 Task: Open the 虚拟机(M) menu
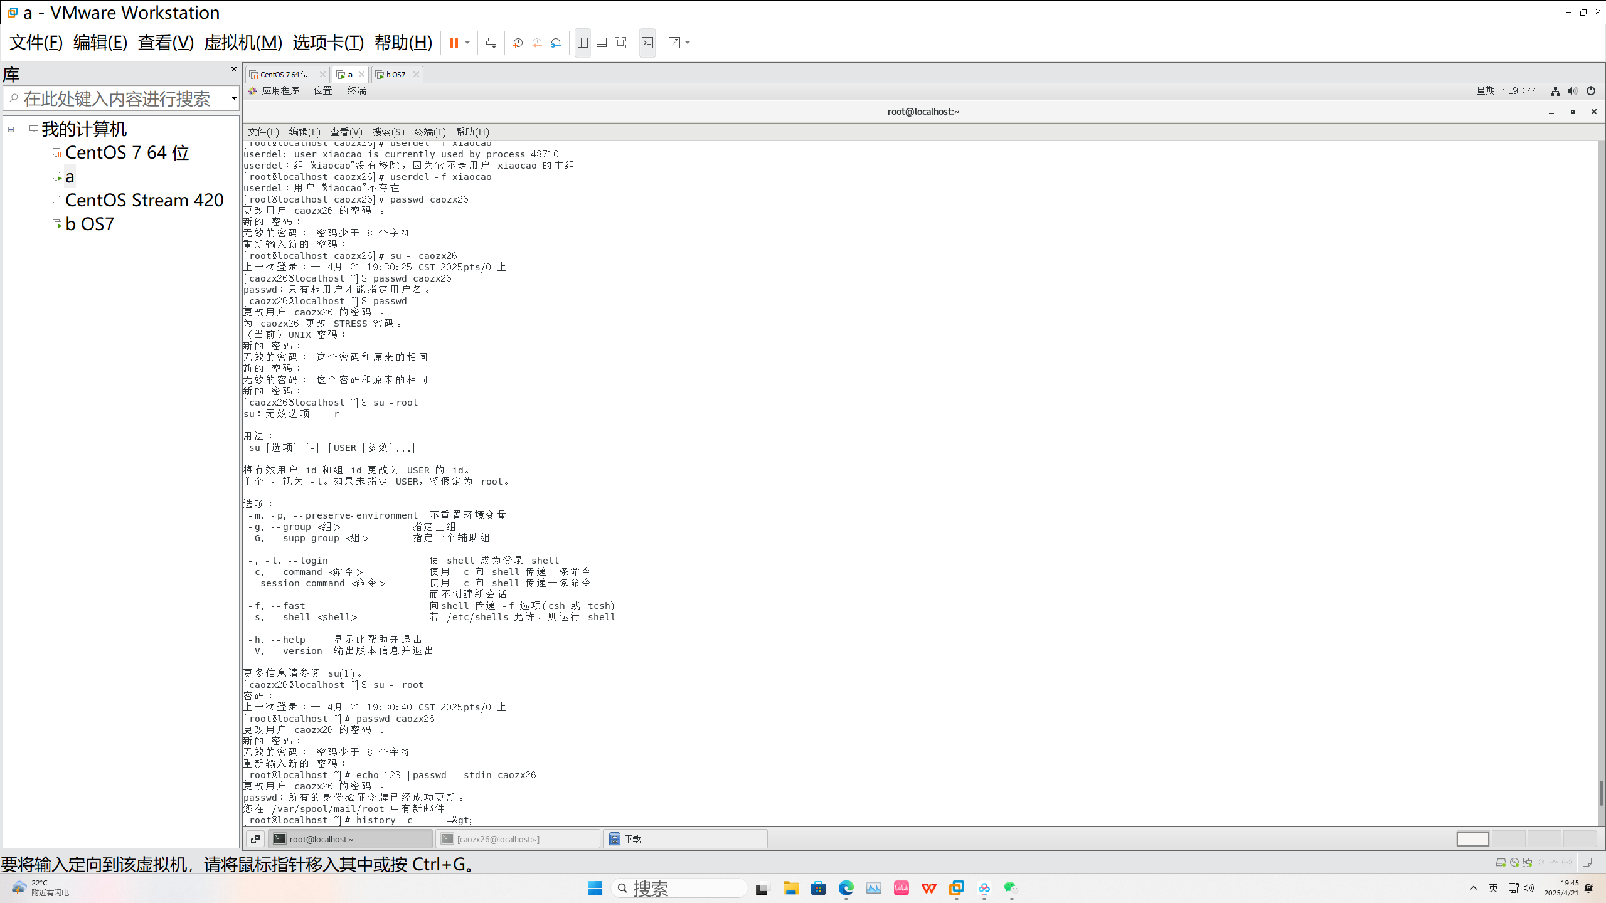(x=243, y=43)
